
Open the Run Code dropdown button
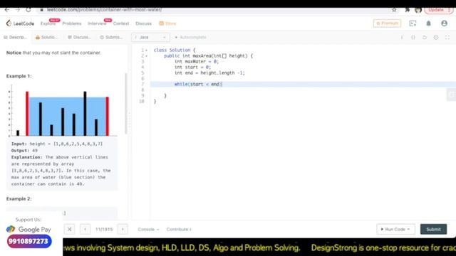point(395,229)
